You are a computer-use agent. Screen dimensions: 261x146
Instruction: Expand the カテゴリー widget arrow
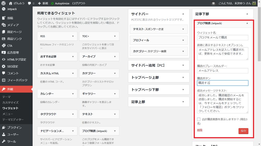click(115, 73)
